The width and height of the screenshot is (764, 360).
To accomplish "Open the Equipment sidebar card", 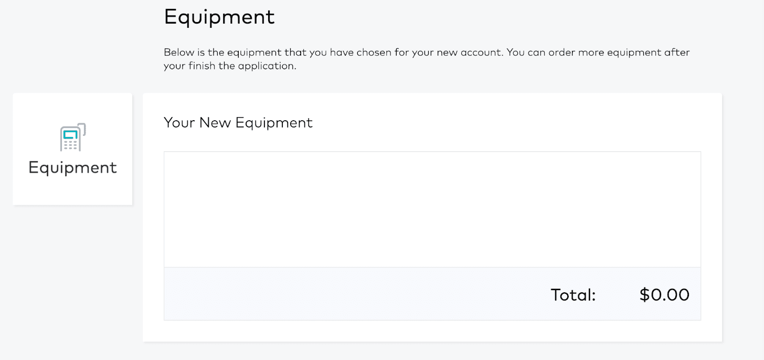I will pos(72,149).
